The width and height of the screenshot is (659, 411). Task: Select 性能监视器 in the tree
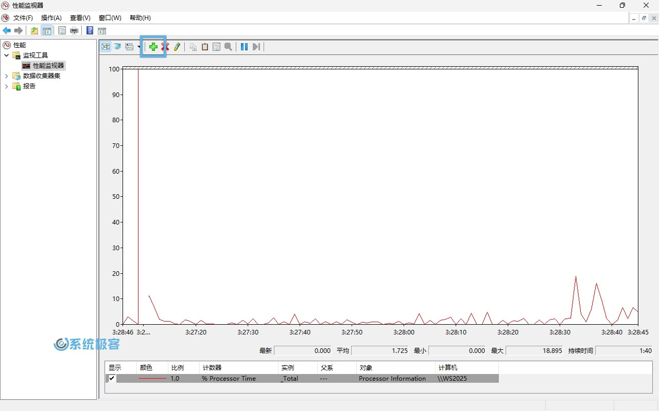48,66
